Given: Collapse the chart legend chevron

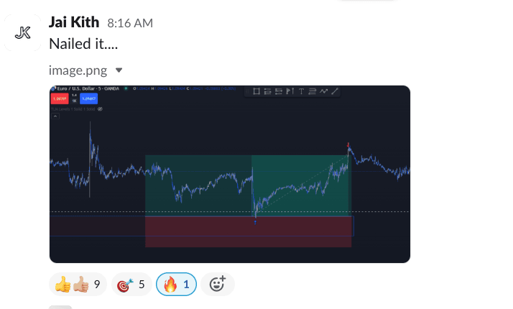Looking at the screenshot, I should pyautogui.click(x=55, y=116).
